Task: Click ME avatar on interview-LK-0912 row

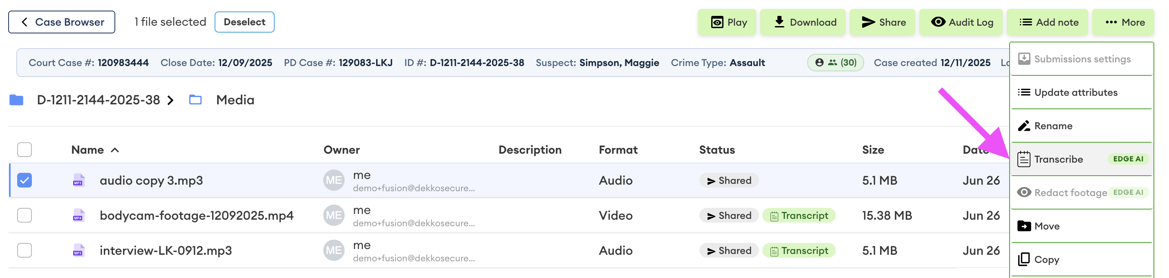Action: pyautogui.click(x=334, y=250)
